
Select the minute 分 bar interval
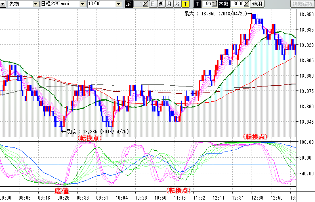177,4
